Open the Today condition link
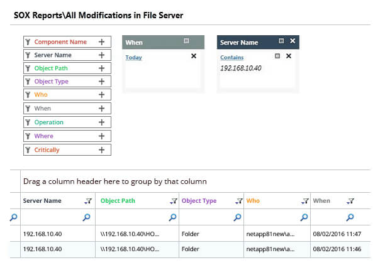Viewport: 385px width, 270px height. pyautogui.click(x=133, y=57)
